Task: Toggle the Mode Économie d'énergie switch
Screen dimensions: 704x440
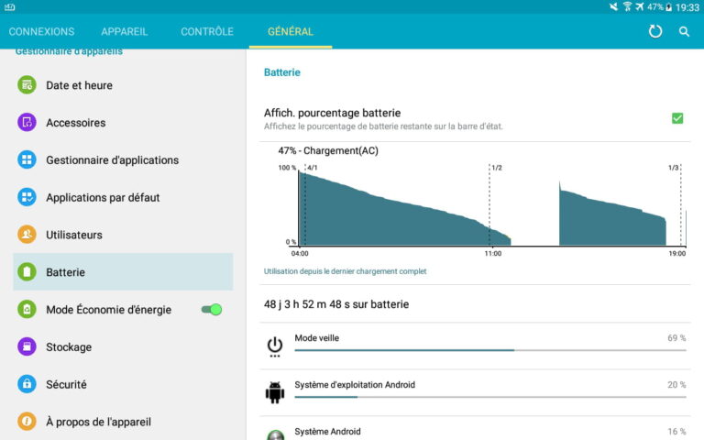Action: 212,309
